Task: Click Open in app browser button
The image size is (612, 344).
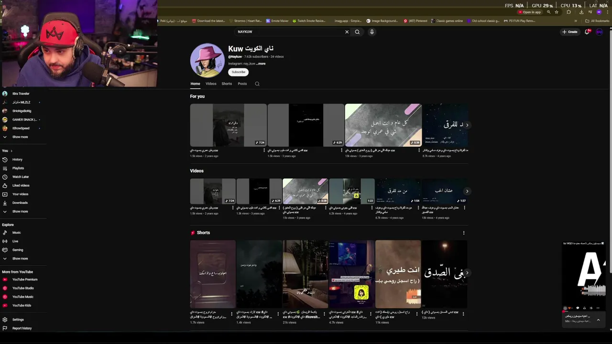Action: pos(529,12)
